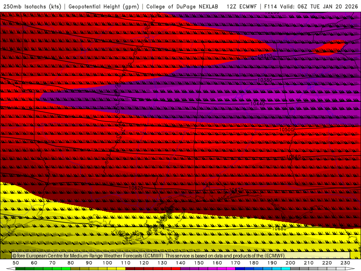361x271 pixels.
Task: Click the bright yellow swatch left of 110
Action: click(x=121, y=269)
